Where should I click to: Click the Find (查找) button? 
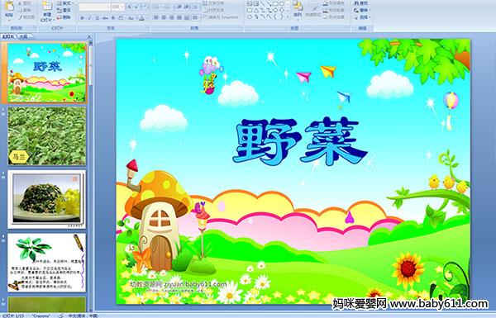click(361, 3)
